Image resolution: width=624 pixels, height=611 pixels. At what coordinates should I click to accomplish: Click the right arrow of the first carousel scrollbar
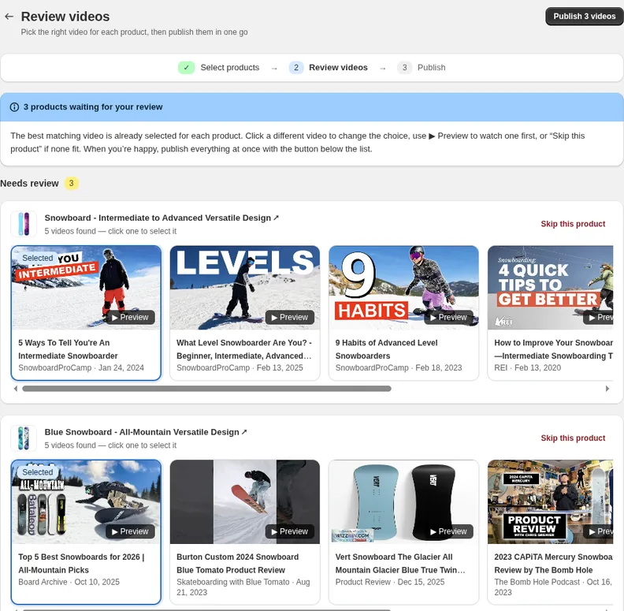[x=607, y=389]
